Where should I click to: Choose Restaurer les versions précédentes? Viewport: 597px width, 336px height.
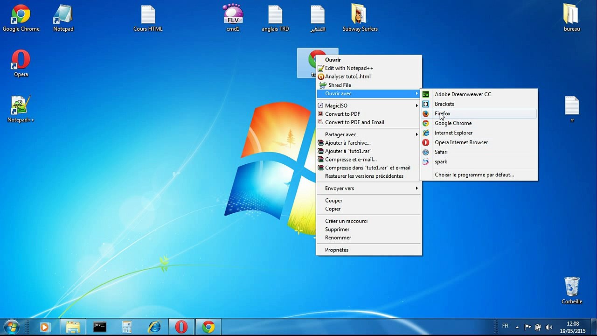[368, 176]
